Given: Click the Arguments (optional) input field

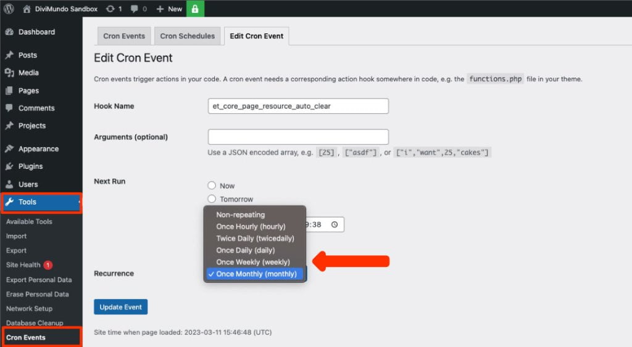Looking at the screenshot, I should [x=298, y=137].
